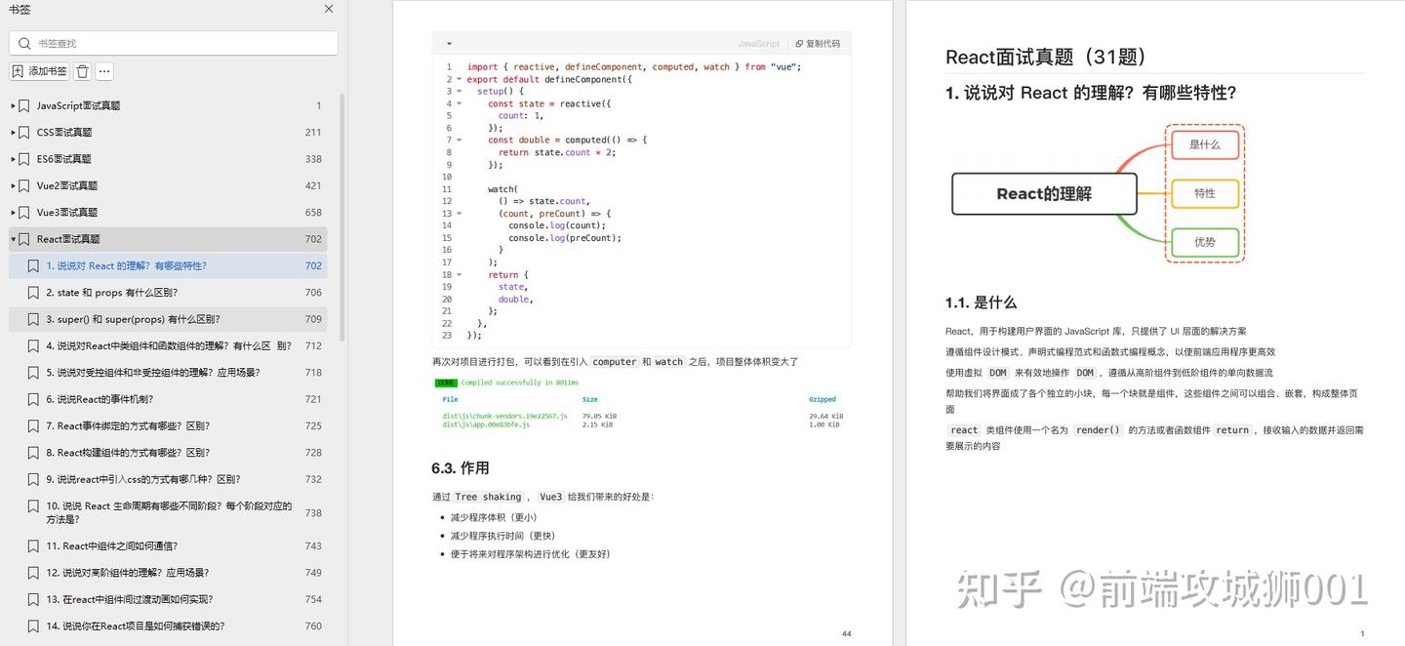Image resolution: width=1405 pixels, height=646 pixels.
Task: Click the magnifier icon in bookmark search
Action: [24, 43]
